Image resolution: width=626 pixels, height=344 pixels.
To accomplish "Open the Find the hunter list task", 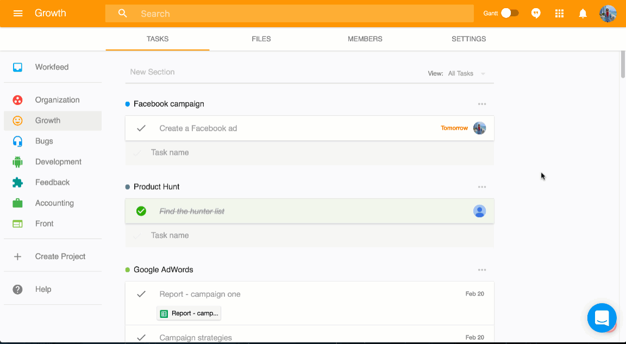I will (x=309, y=211).
